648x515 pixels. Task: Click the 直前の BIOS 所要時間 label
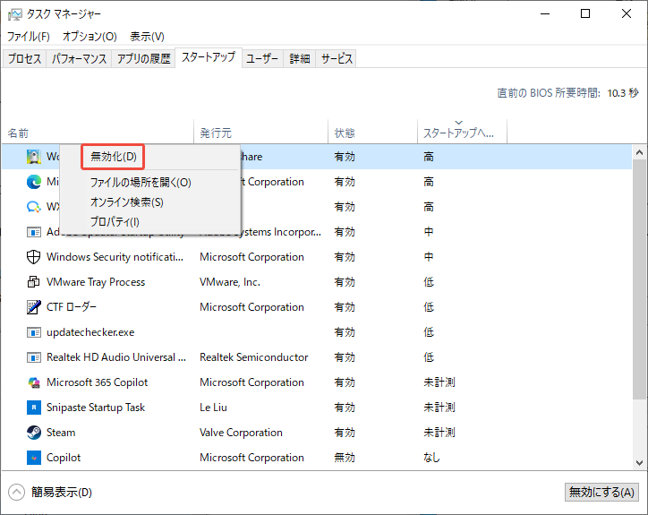(x=548, y=93)
